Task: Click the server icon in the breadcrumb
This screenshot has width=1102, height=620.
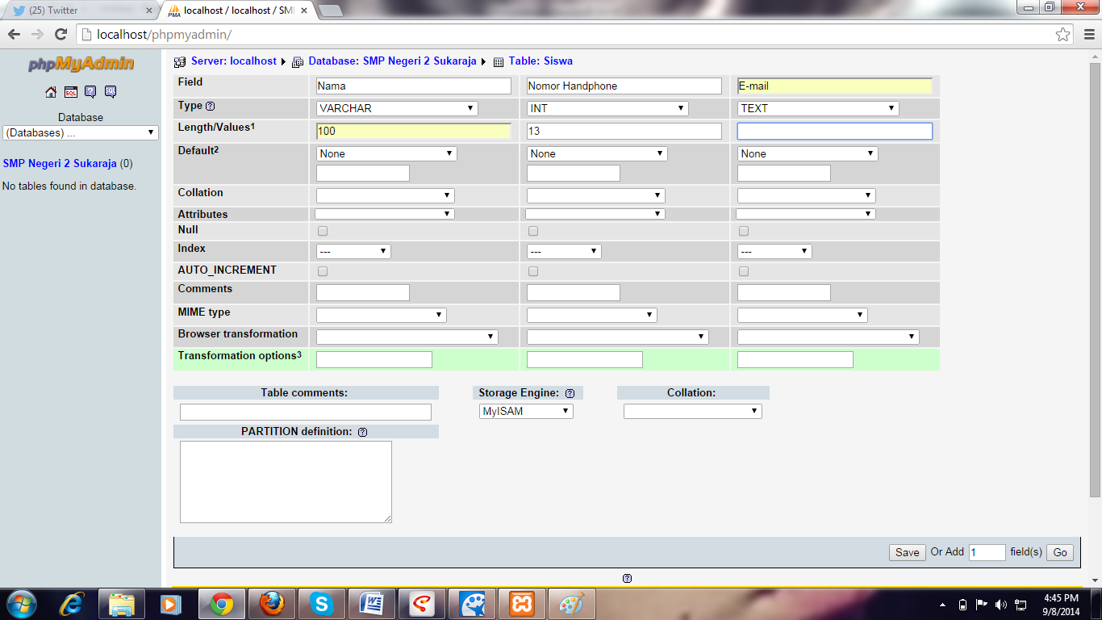Action: coord(179,61)
